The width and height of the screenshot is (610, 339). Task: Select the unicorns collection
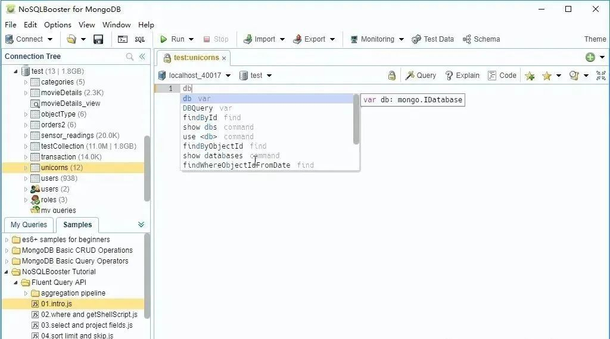pyautogui.click(x=73, y=168)
